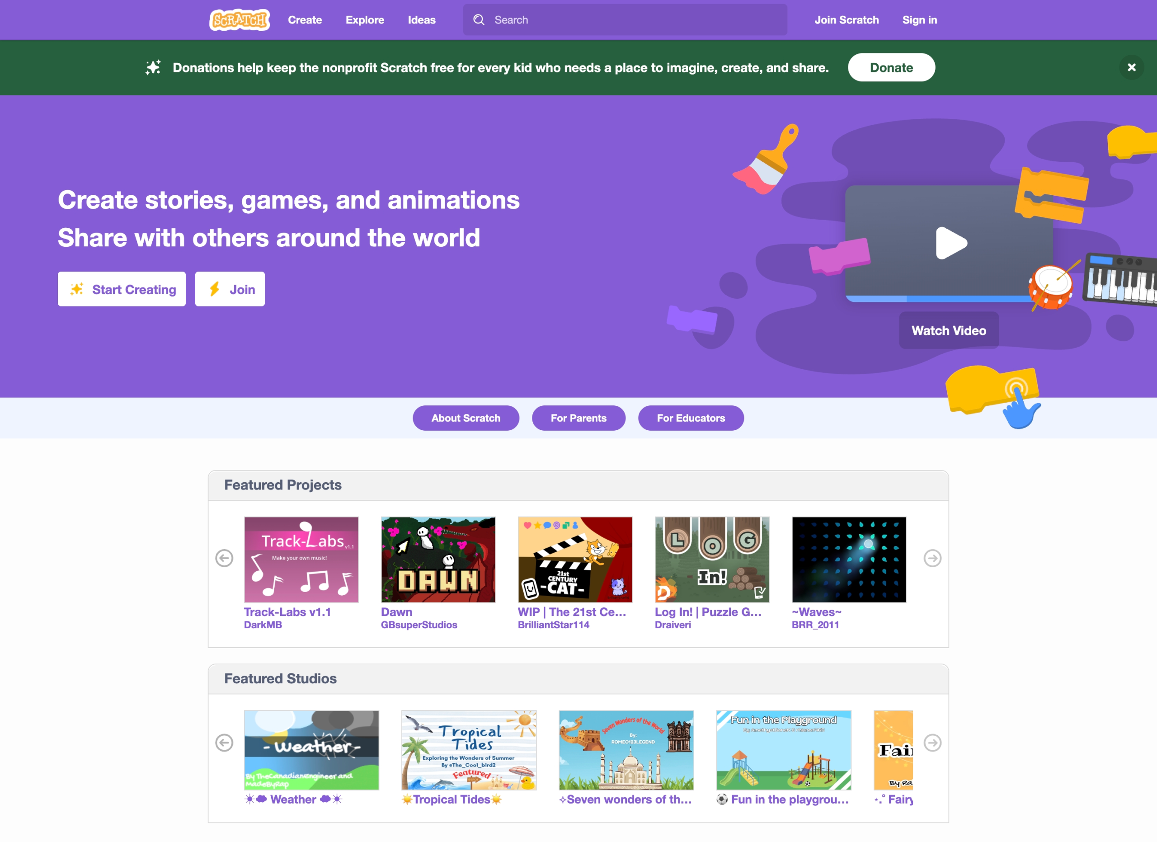Open Weather studio thumbnail
Viewport: 1157px width, 842px height.
pyautogui.click(x=311, y=750)
